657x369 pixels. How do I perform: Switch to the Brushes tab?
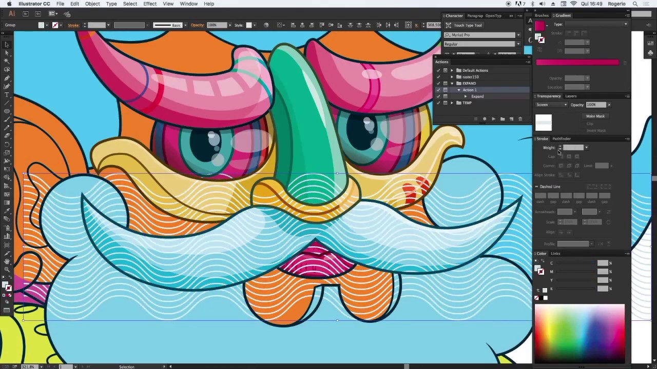(542, 15)
